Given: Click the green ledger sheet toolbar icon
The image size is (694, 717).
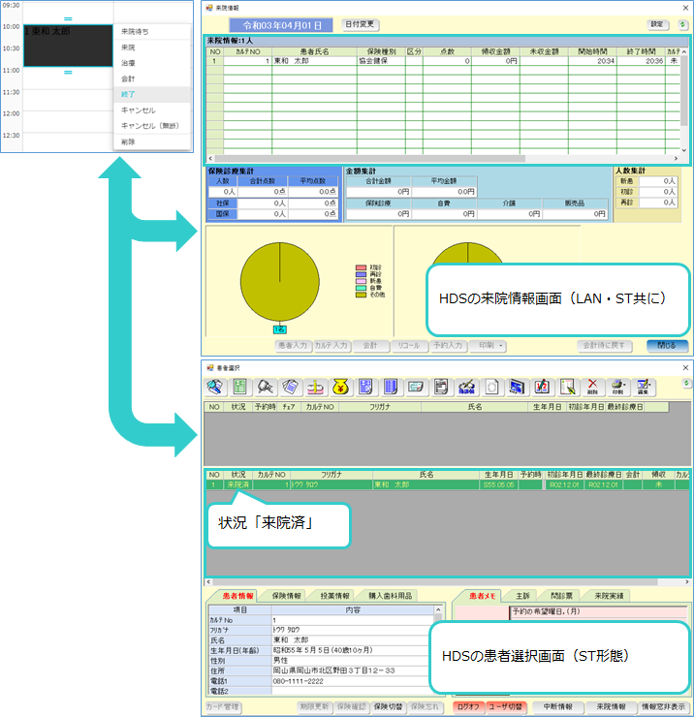Looking at the screenshot, I should [240, 388].
